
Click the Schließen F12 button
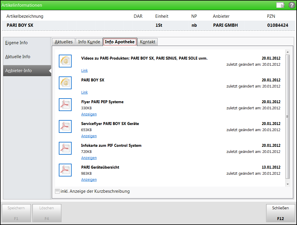280,213
